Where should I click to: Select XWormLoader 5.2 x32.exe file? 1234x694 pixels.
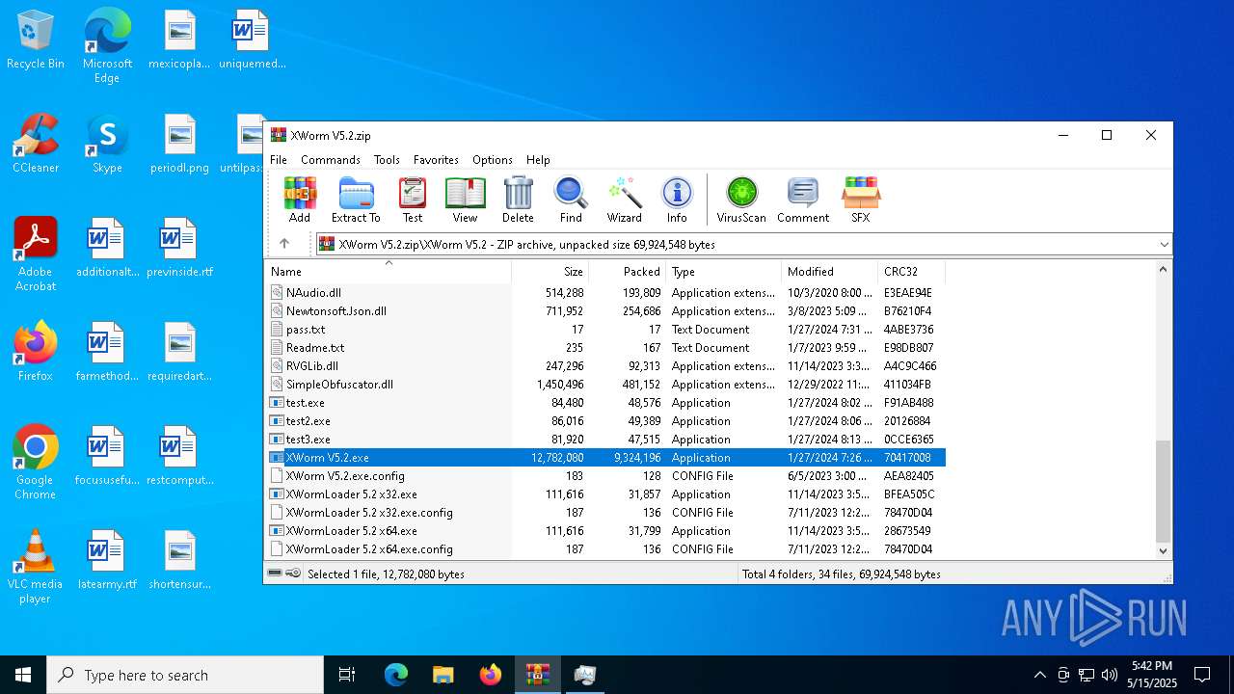pyautogui.click(x=605, y=494)
